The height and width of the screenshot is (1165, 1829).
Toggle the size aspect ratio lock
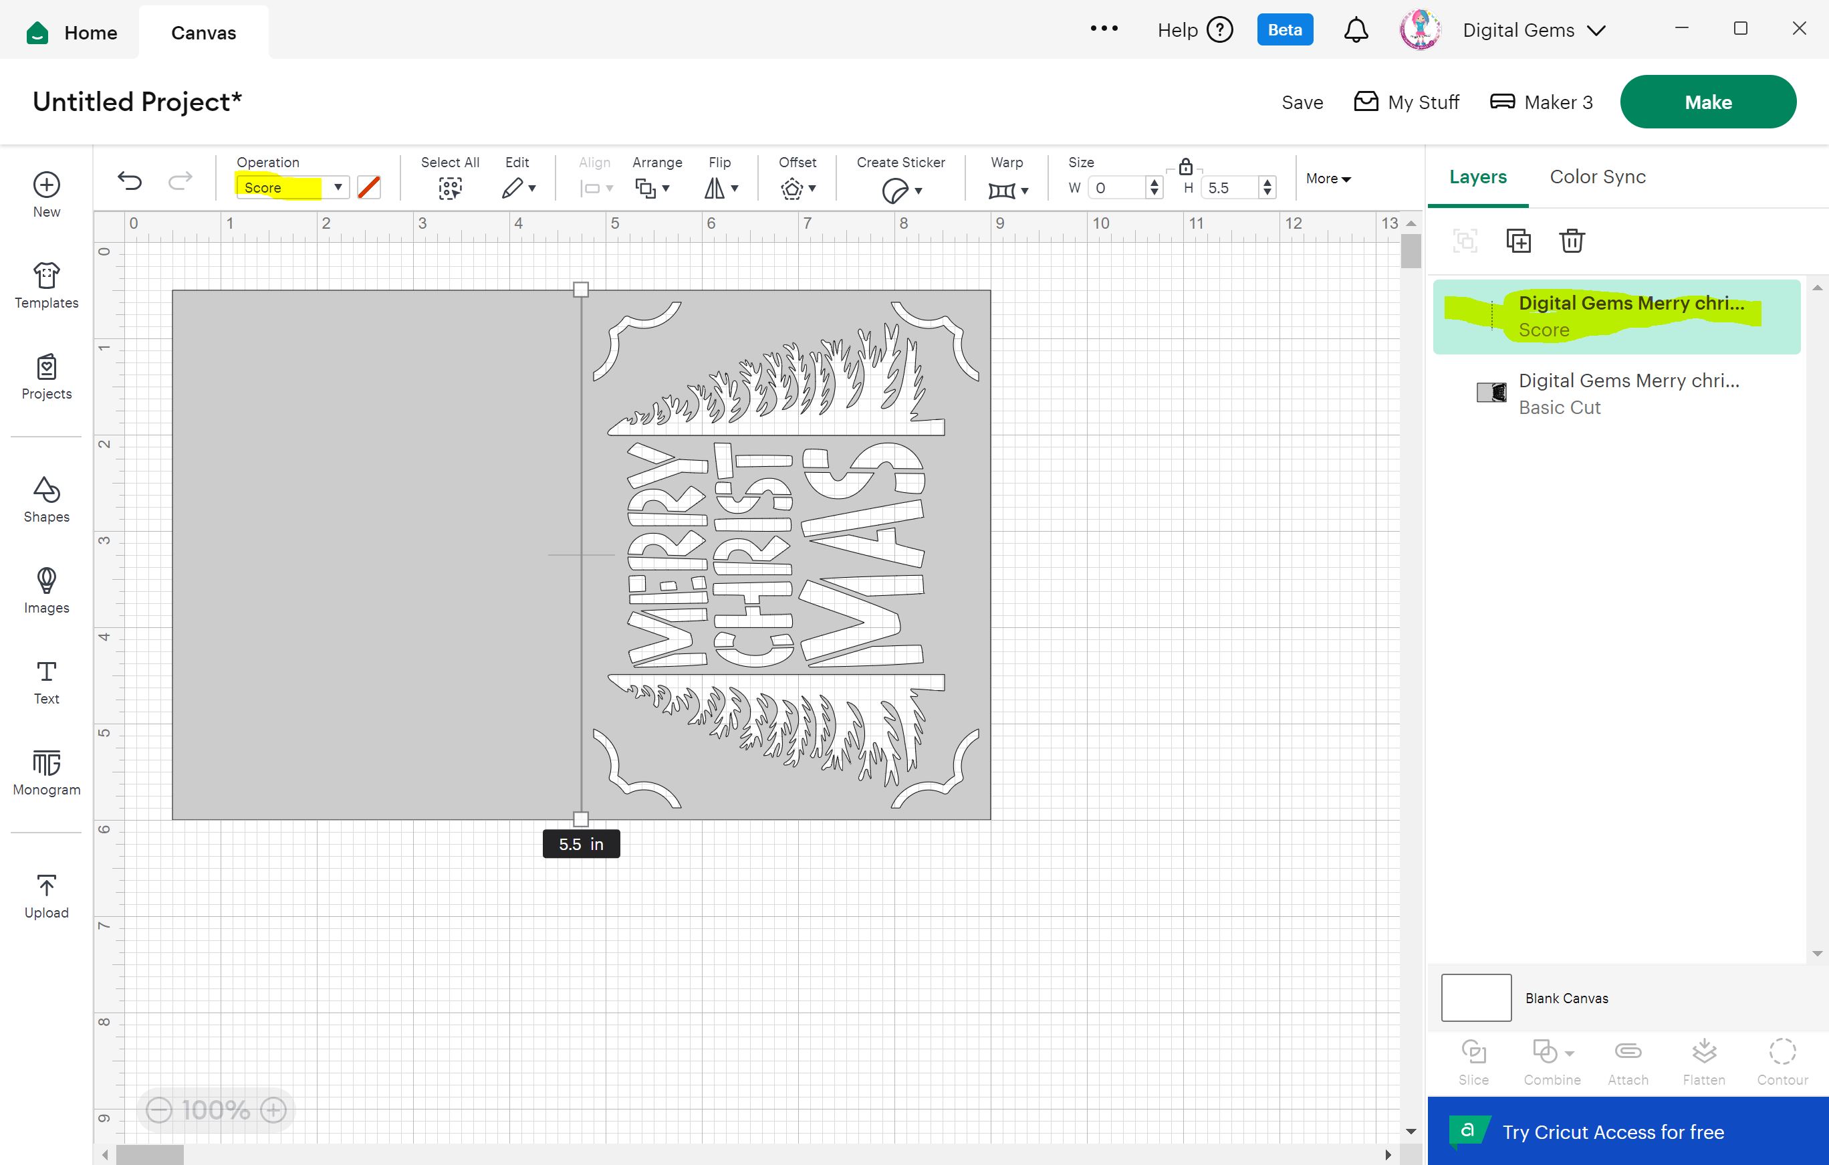pyautogui.click(x=1185, y=167)
